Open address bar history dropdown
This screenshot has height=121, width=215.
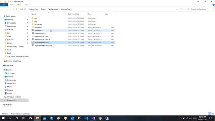(177, 9)
